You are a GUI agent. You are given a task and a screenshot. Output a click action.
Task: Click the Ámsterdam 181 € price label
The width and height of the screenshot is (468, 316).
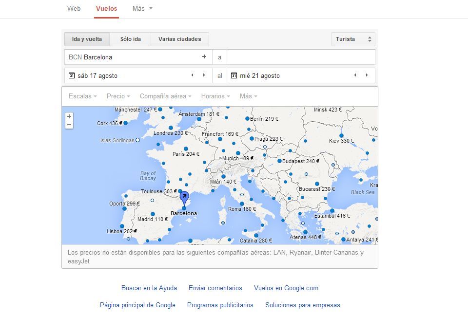pyautogui.click(x=199, y=114)
